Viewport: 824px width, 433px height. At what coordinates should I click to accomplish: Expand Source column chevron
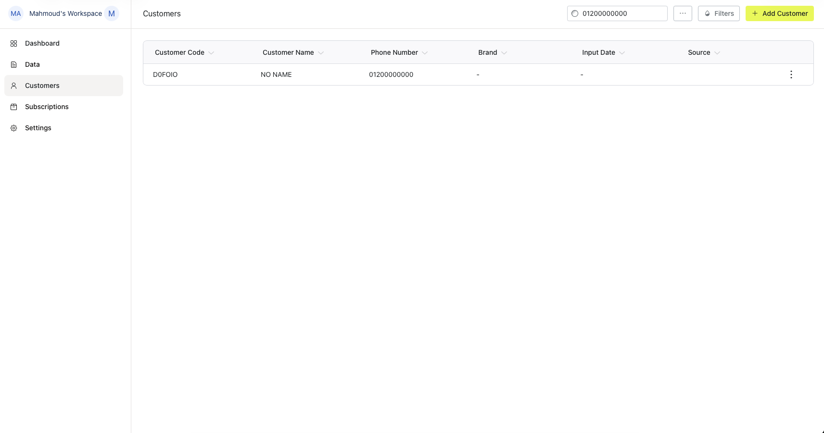[717, 53]
